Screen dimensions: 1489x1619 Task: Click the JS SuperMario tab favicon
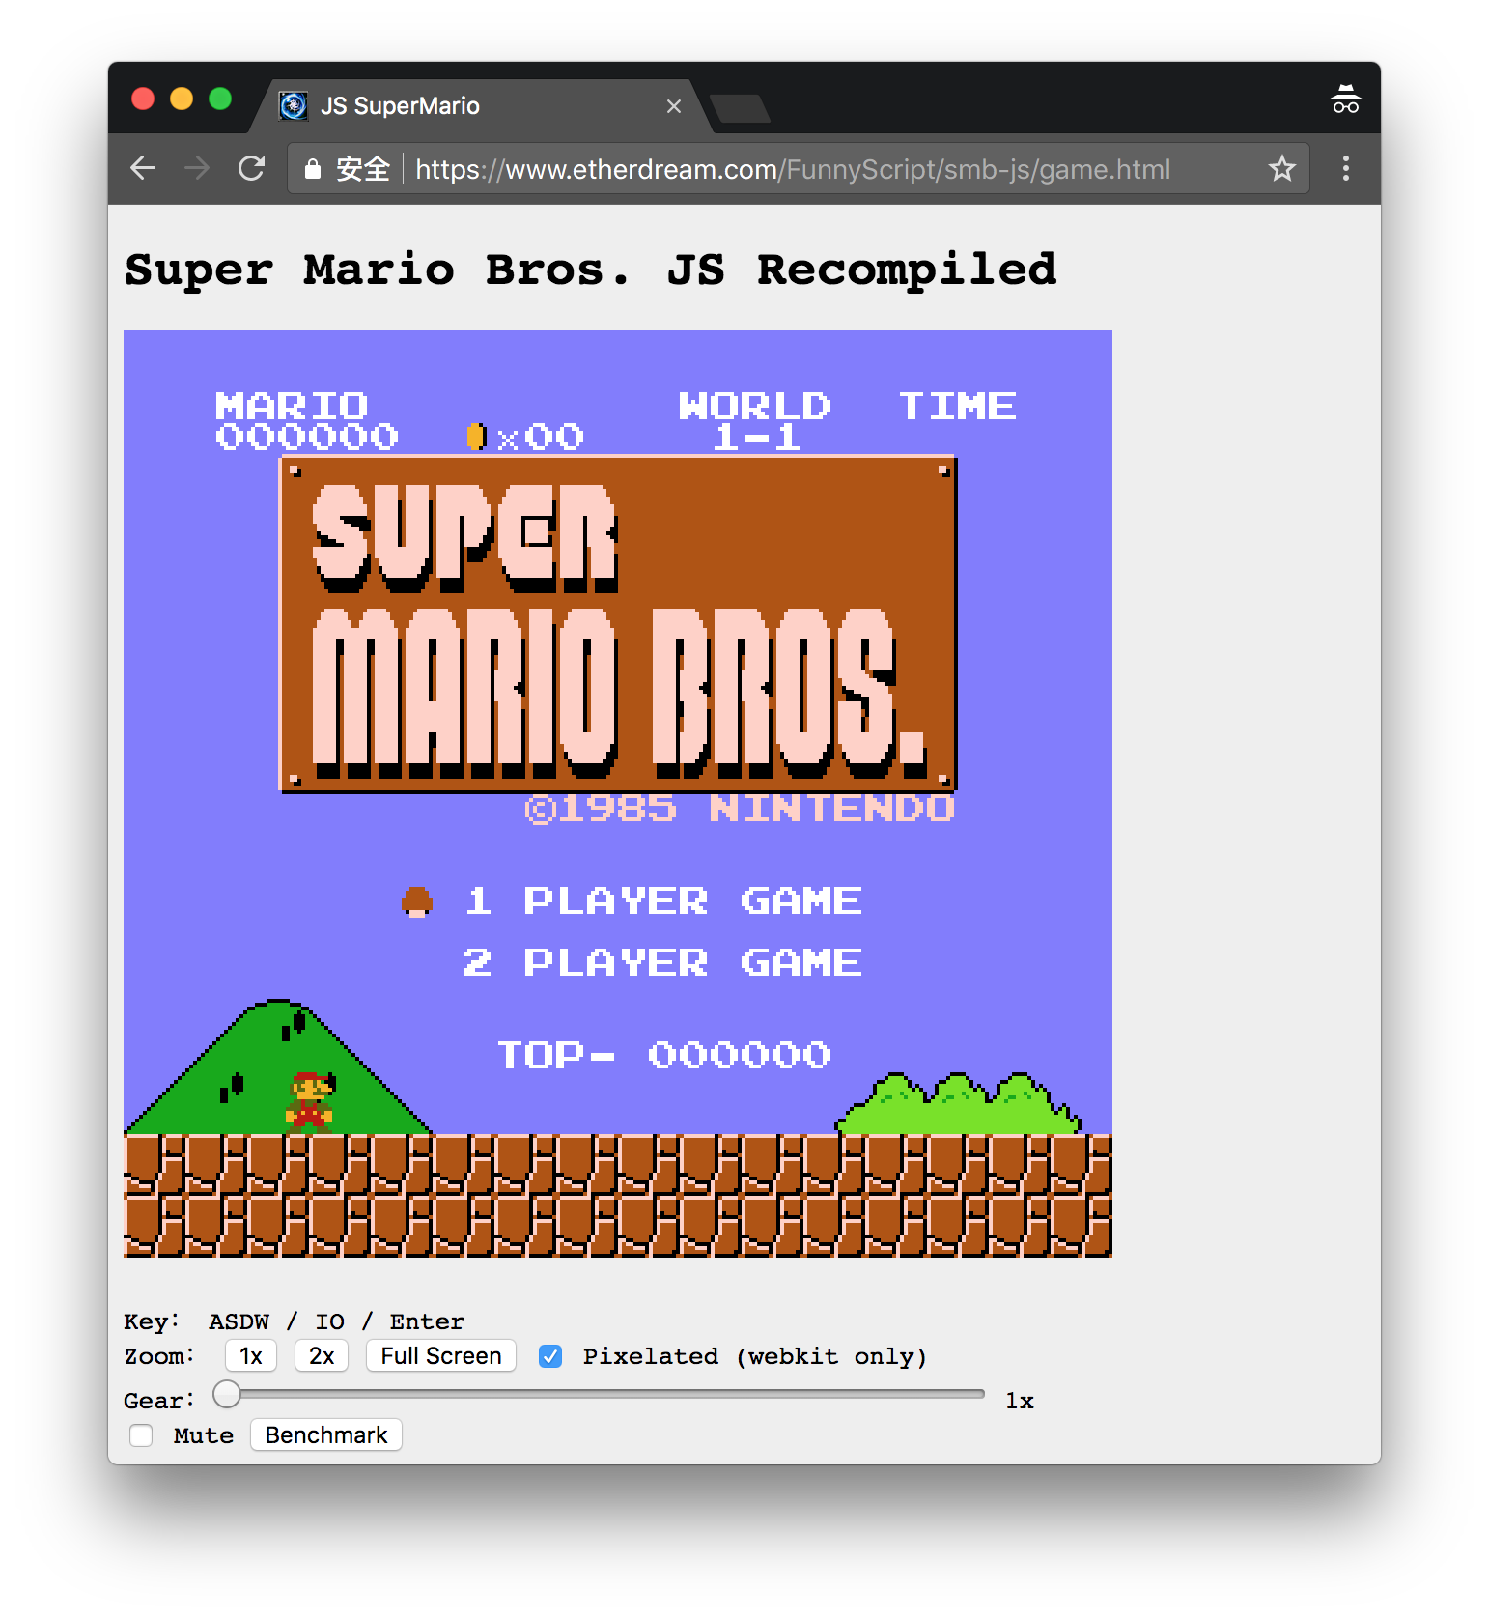click(293, 105)
